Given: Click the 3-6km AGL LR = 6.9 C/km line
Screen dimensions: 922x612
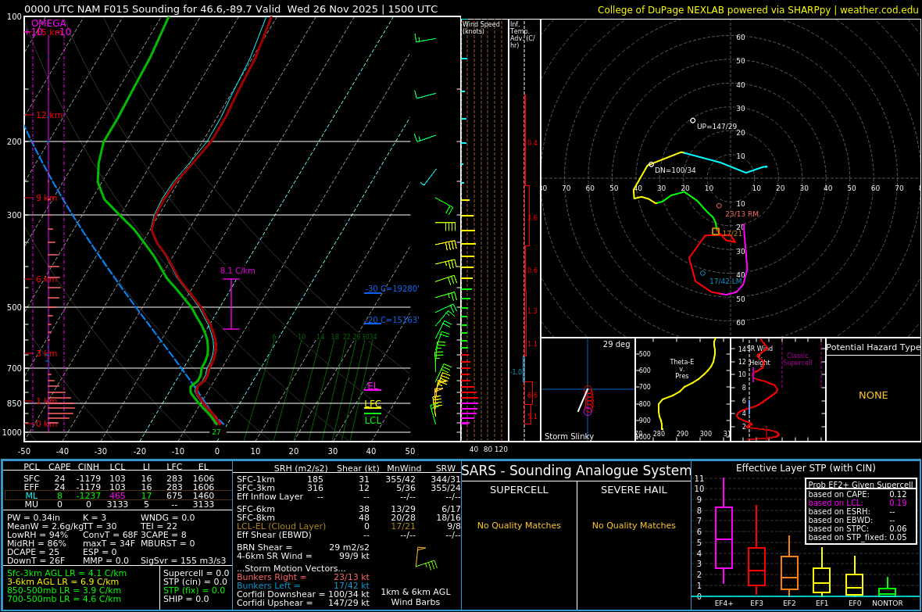Looking at the screenshot, I should click(63, 582).
